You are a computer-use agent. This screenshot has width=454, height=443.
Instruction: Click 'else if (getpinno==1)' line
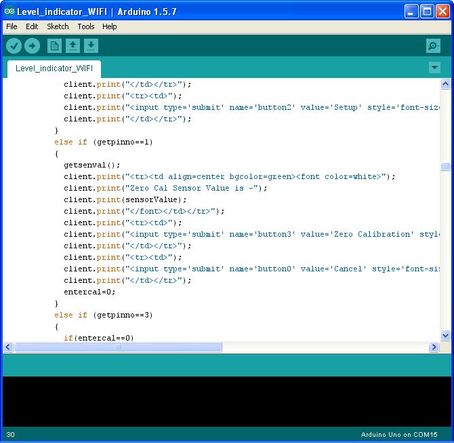(x=104, y=142)
